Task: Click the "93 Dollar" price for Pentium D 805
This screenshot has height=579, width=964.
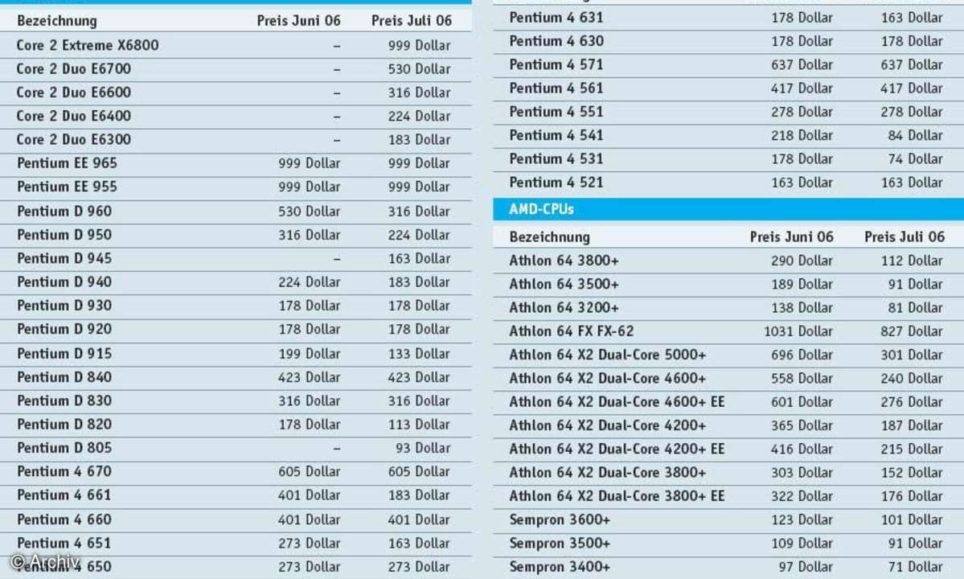Action: [x=423, y=448]
